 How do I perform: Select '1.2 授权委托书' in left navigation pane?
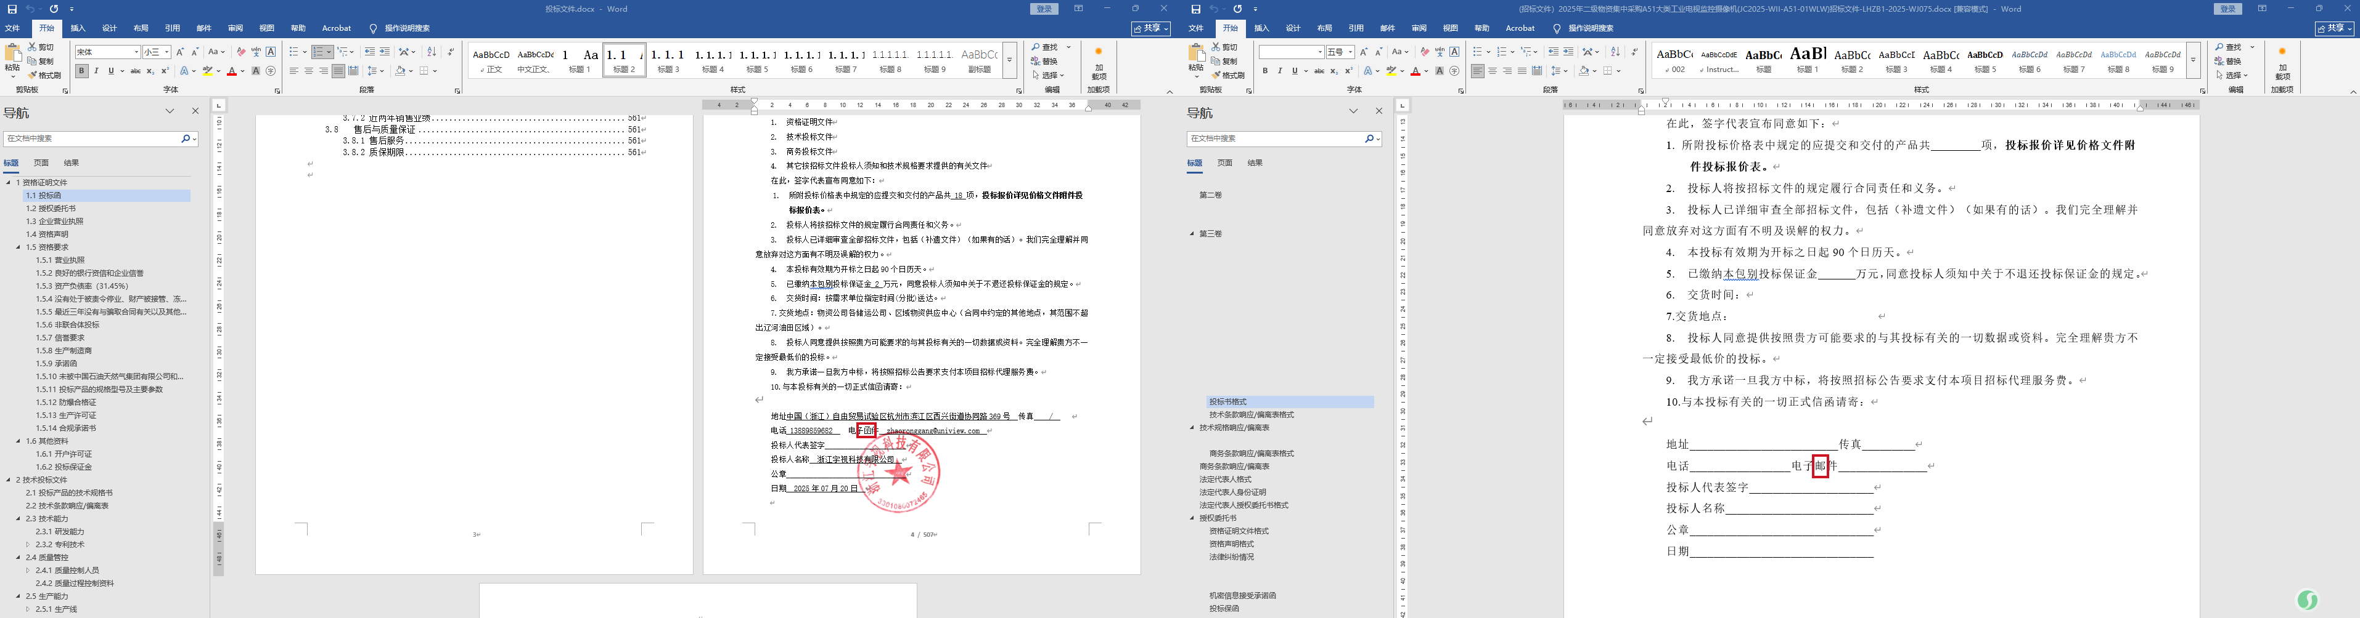51,209
